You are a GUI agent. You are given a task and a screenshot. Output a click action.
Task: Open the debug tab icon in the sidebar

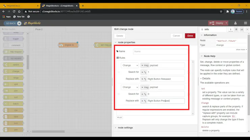click(236, 29)
